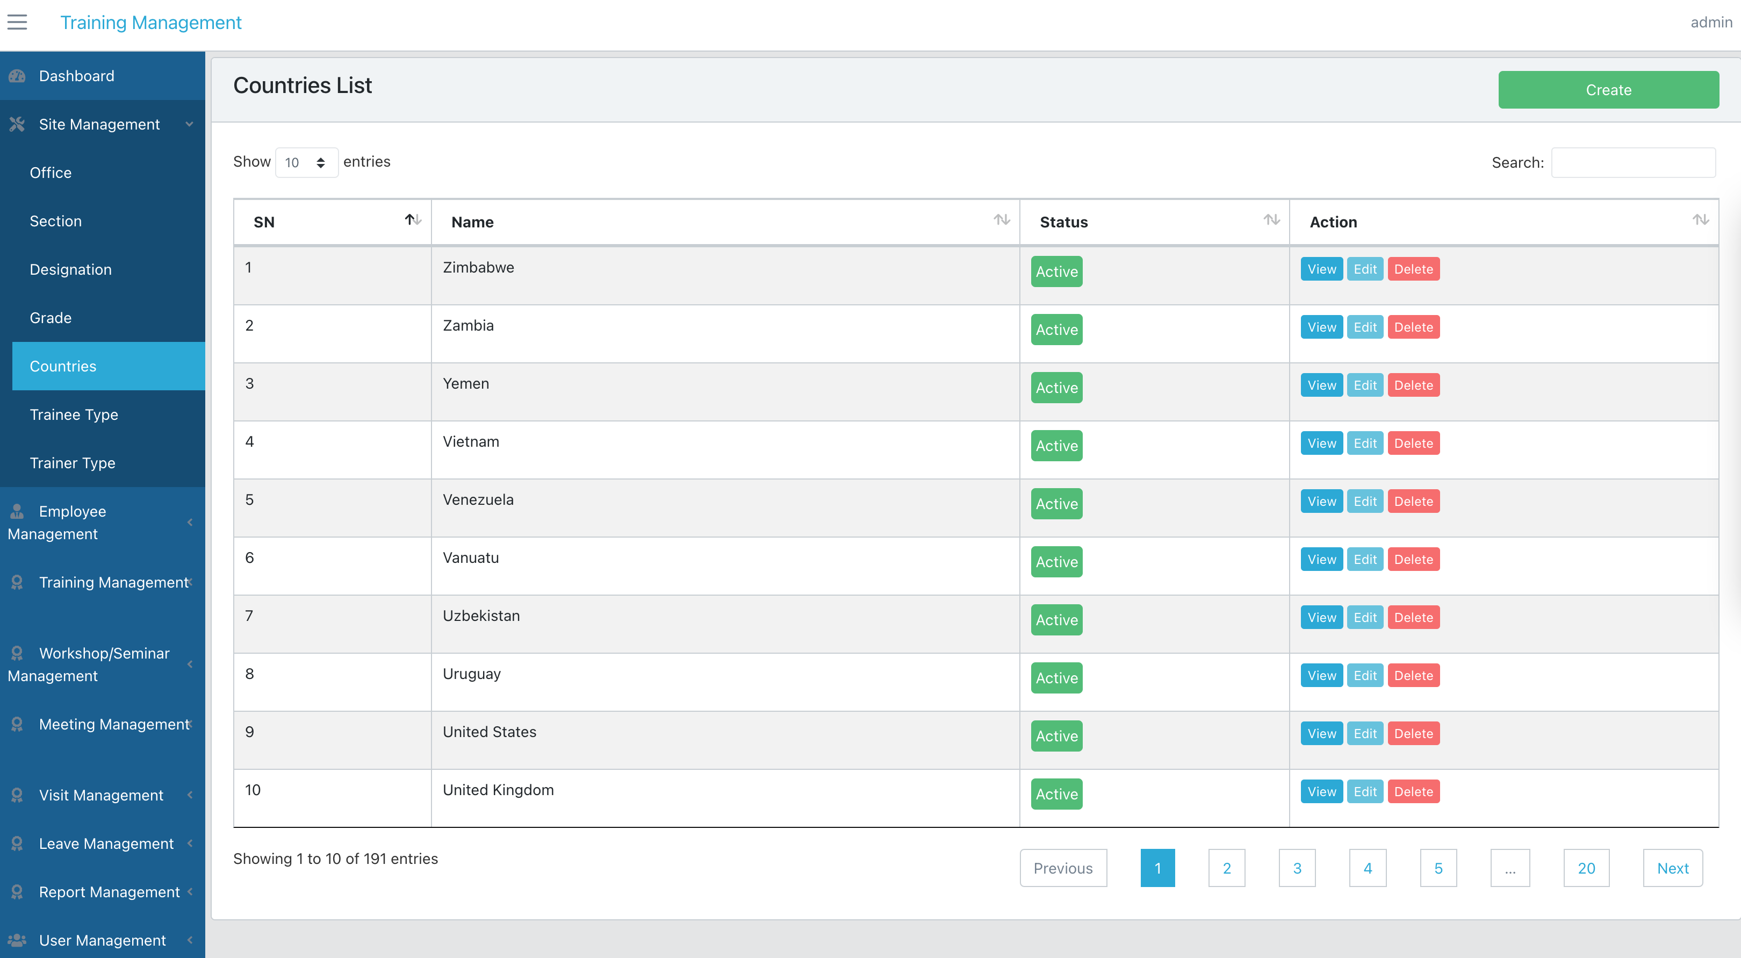The image size is (1741, 958).
Task: Click the Previous pagination button
Action: (1063, 868)
